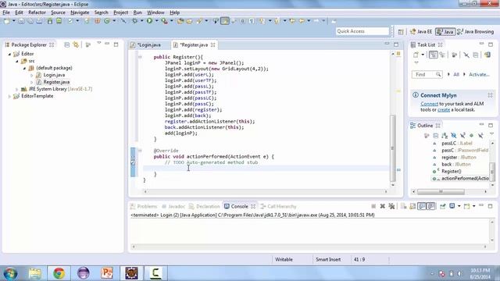The width and height of the screenshot is (500, 281).
Task: Expand the Login.java tree node
Action: [31, 75]
